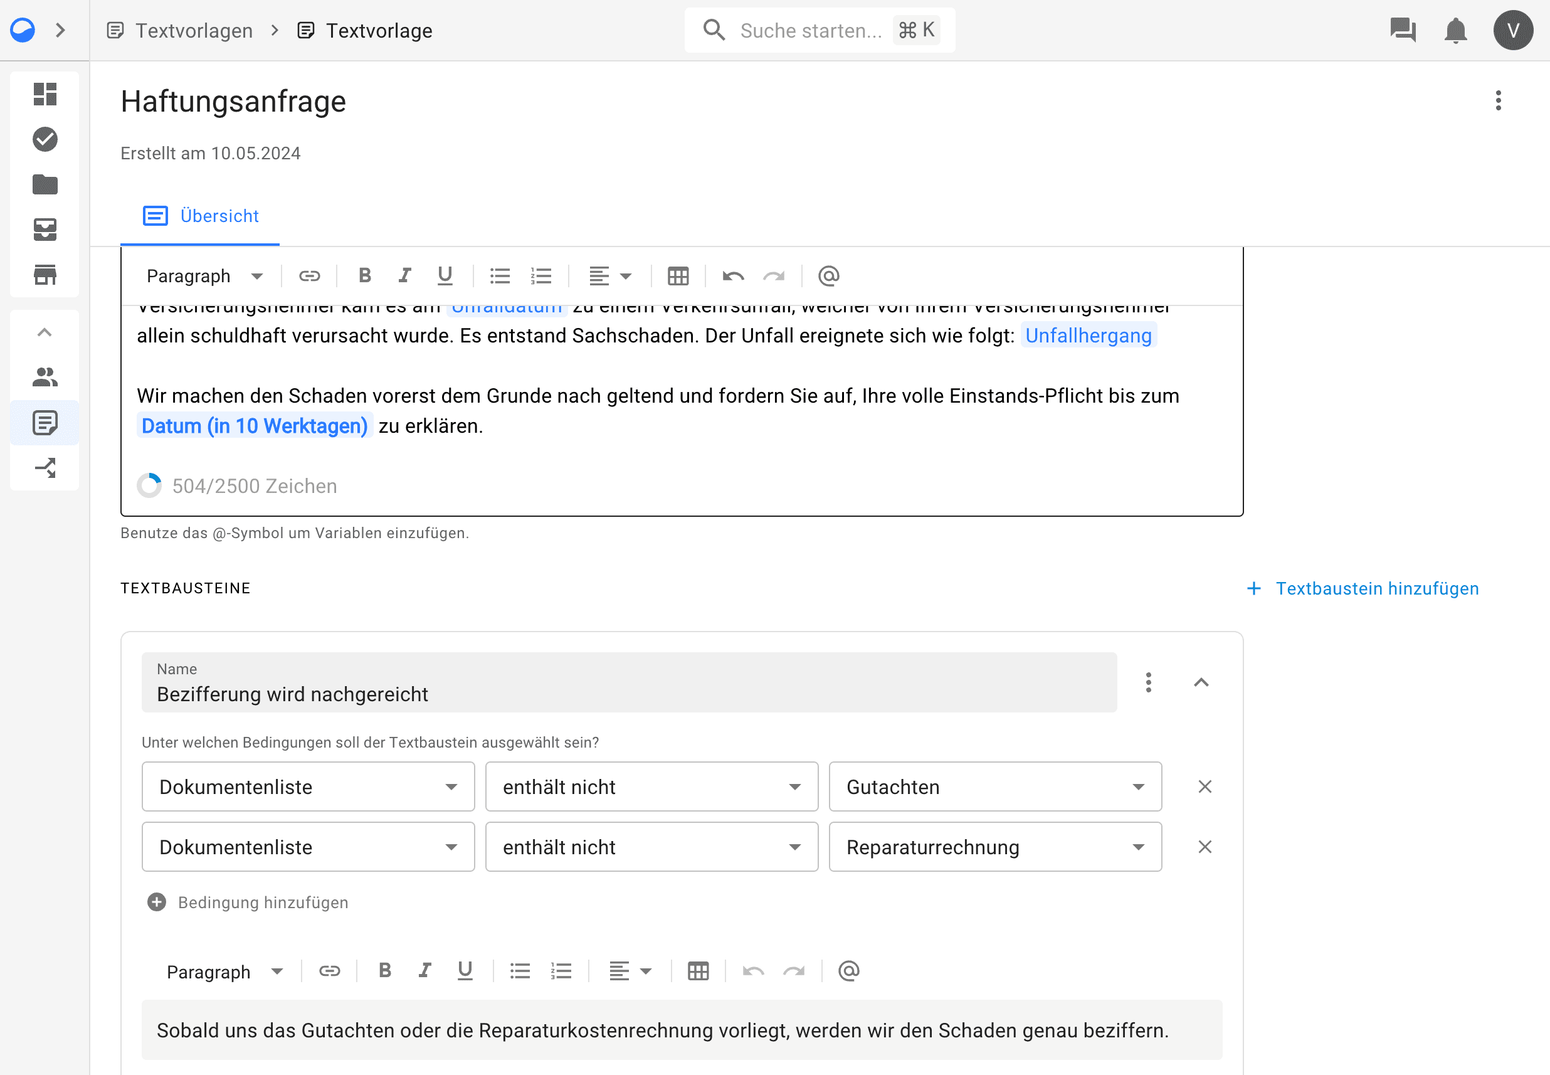Toggle italic in the Textbaustein editor toolbar
Image resolution: width=1550 pixels, height=1075 pixels.
pyautogui.click(x=424, y=971)
